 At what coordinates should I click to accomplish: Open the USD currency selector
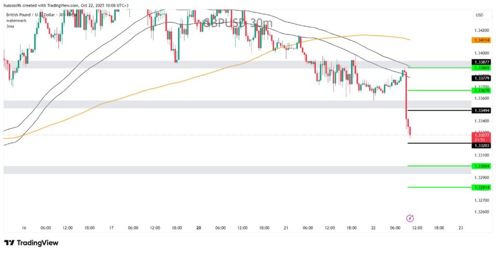tap(480, 15)
